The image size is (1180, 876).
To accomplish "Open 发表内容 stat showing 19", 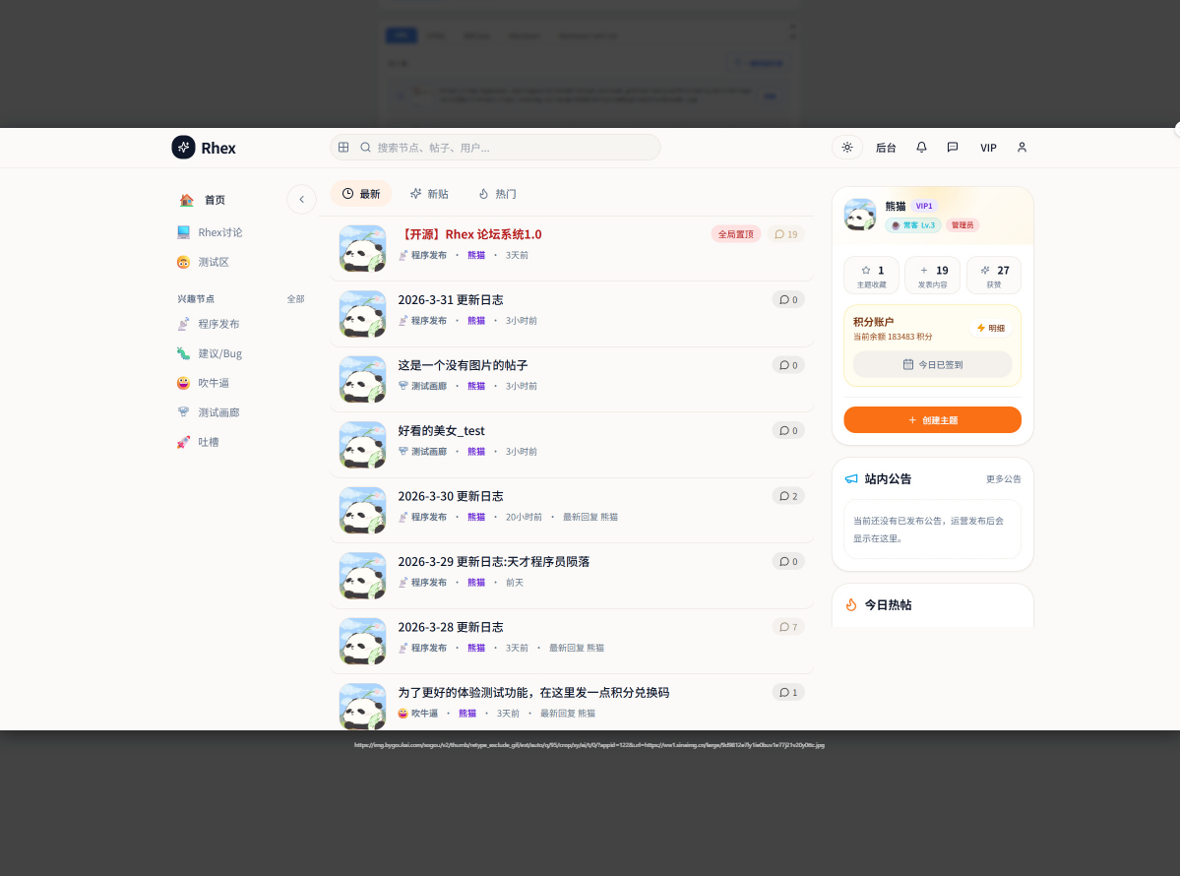I will point(932,276).
